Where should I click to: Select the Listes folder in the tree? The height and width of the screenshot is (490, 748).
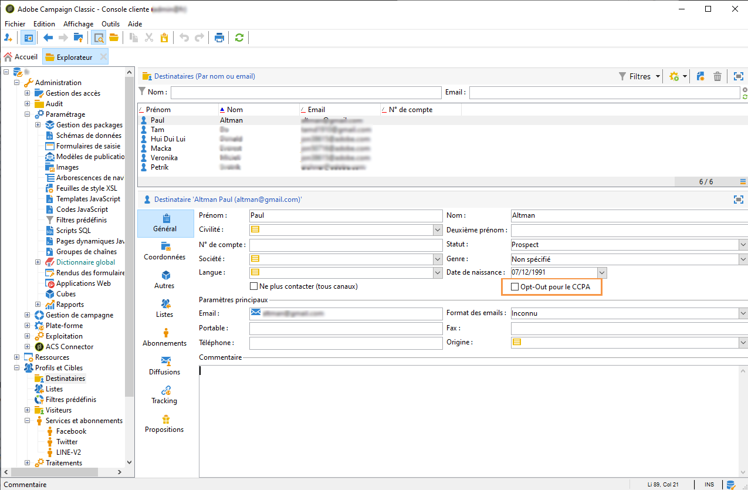click(54, 389)
